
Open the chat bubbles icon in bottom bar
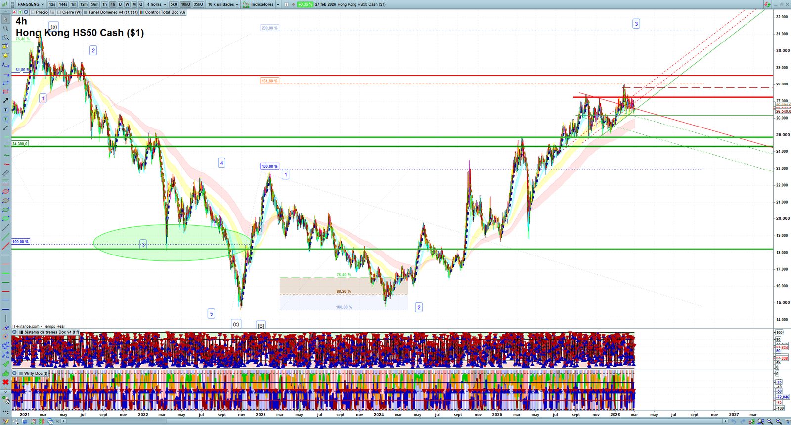tap(25, 421)
